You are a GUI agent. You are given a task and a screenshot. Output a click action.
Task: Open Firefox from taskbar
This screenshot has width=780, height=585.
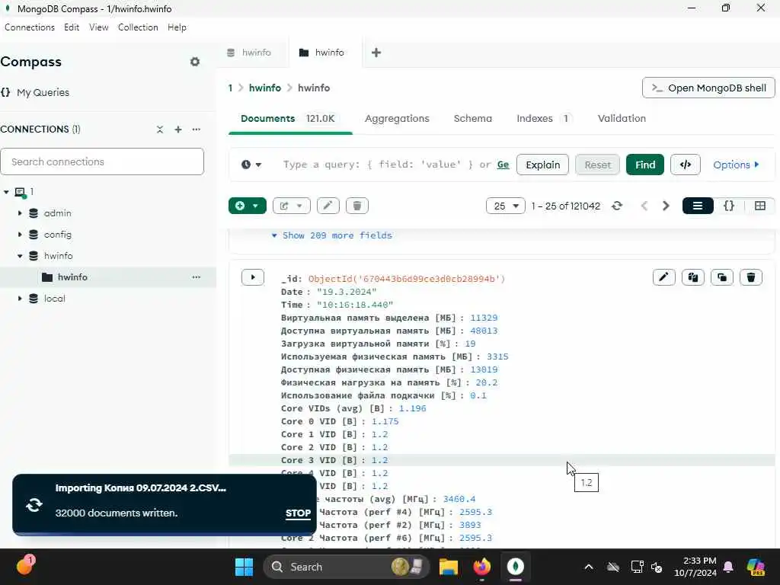point(481,567)
